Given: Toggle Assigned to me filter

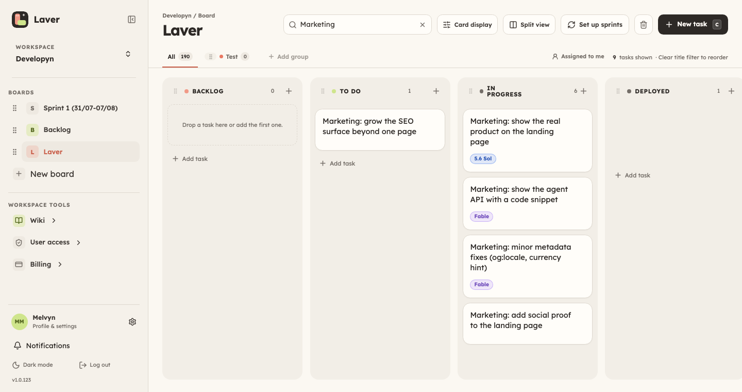Looking at the screenshot, I should coord(578,57).
